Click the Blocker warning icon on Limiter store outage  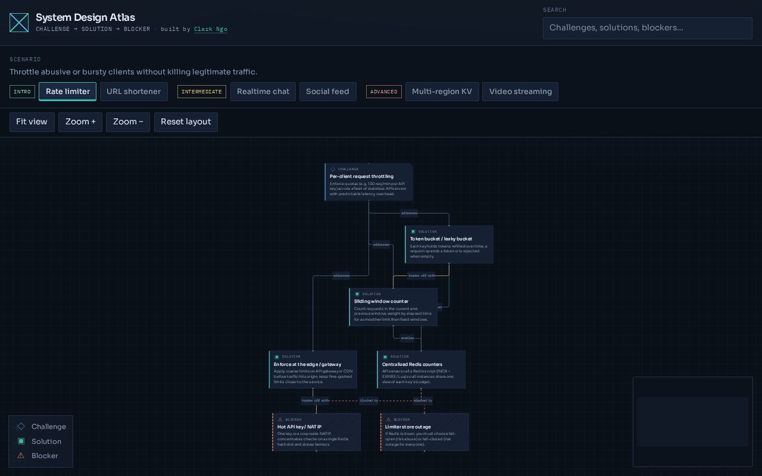click(389, 419)
